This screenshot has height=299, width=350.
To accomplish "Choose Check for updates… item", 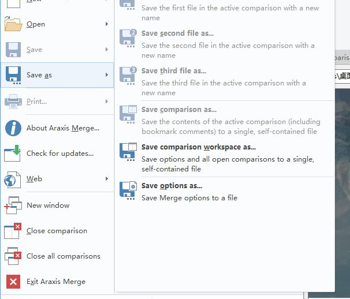I will click(x=57, y=154).
